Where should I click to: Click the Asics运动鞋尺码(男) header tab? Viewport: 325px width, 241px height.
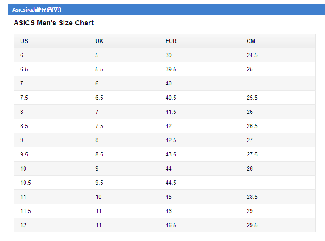(37, 10)
